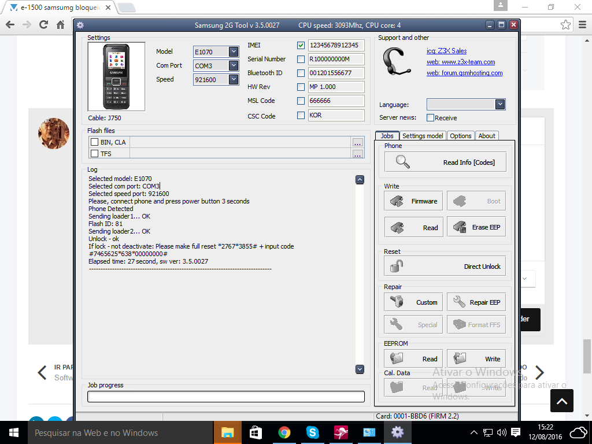Check the CSC Code checkbox
This screenshot has height=444, width=592.
301,115
